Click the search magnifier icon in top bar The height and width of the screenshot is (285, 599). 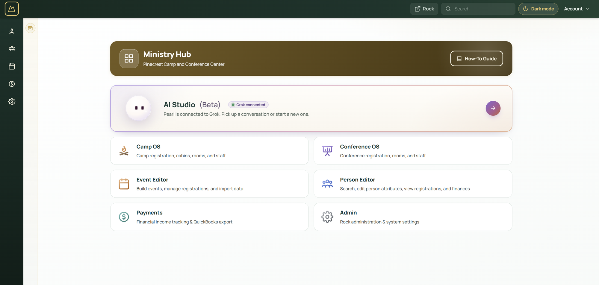pyautogui.click(x=448, y=9)
